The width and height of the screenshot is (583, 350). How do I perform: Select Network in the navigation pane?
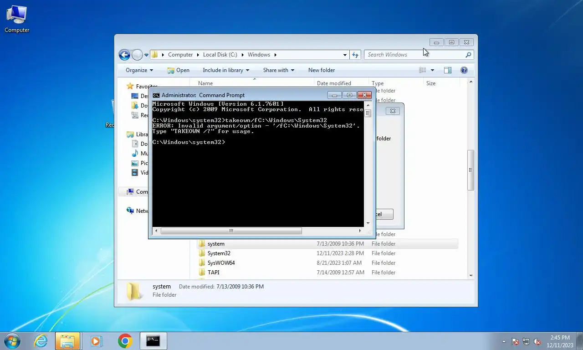point(137,211)
